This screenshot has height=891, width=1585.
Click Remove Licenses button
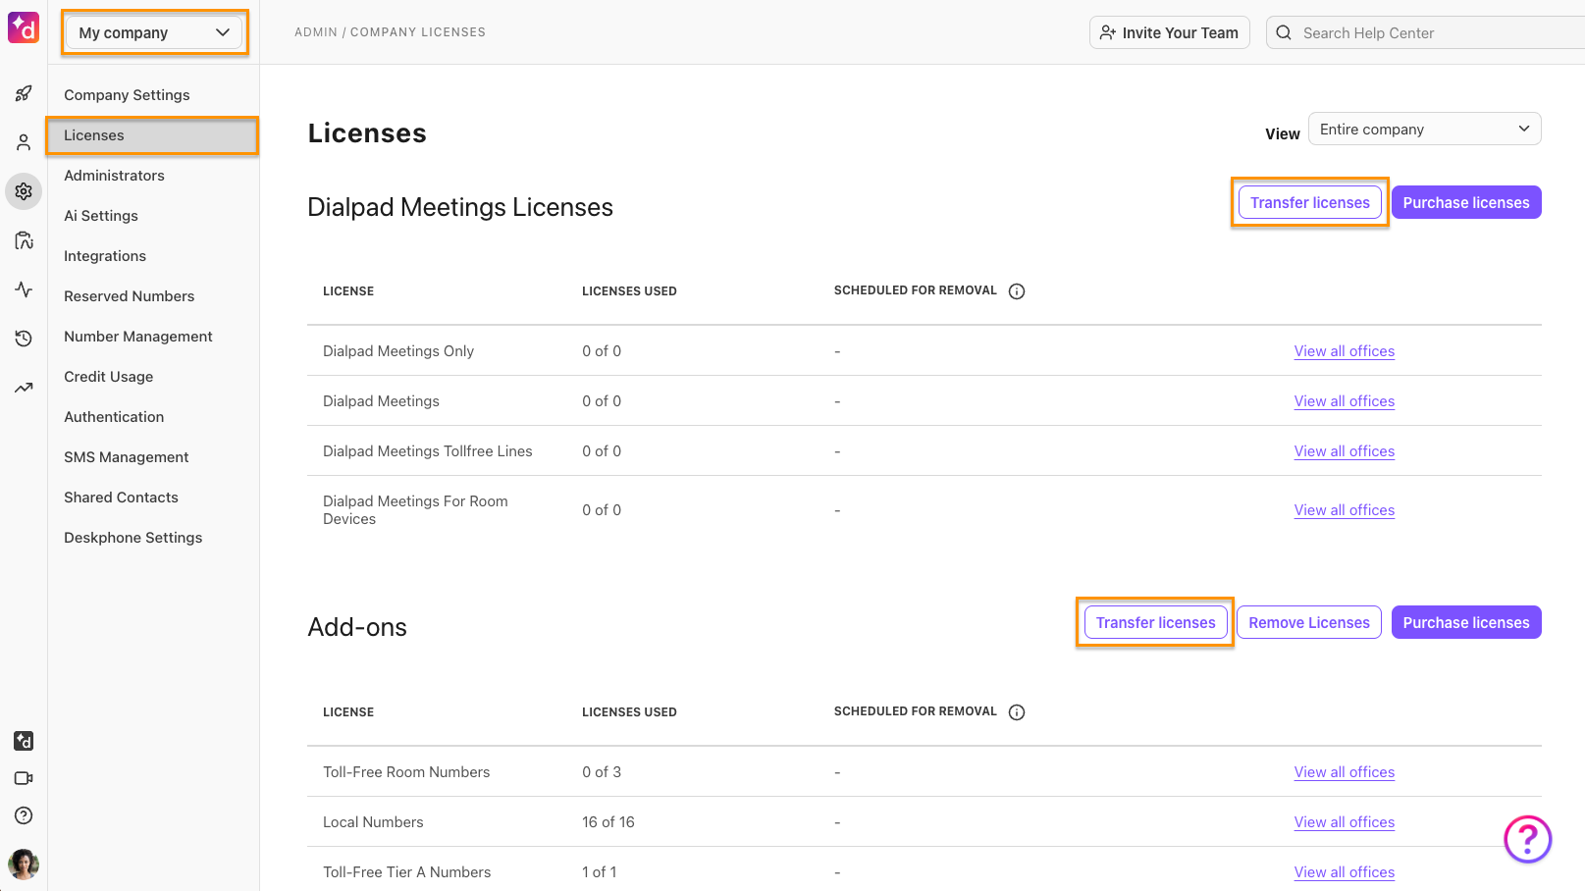point(1309,622)
